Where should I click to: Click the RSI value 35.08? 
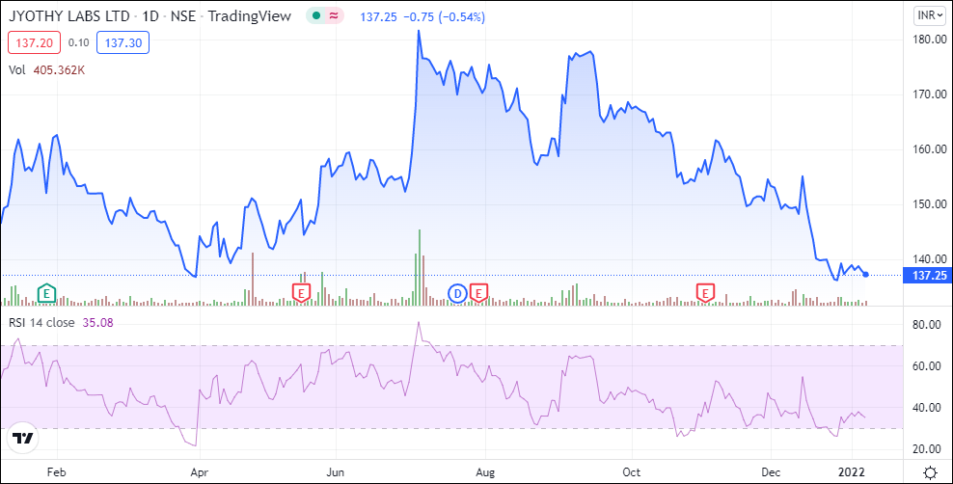(97, 322)
